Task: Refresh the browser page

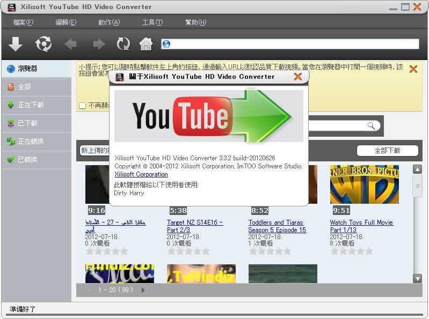Action: pyautogui.click(x=123, y=44)
